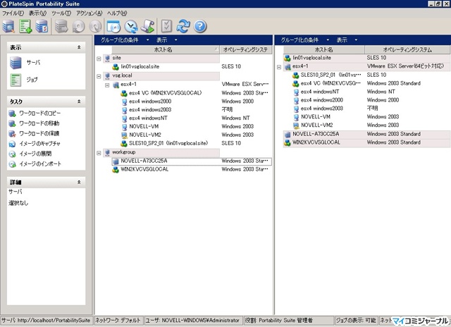Click the second grayed disc toolbar icon
The image size is (451, 327).
click(x=96, y=27)
